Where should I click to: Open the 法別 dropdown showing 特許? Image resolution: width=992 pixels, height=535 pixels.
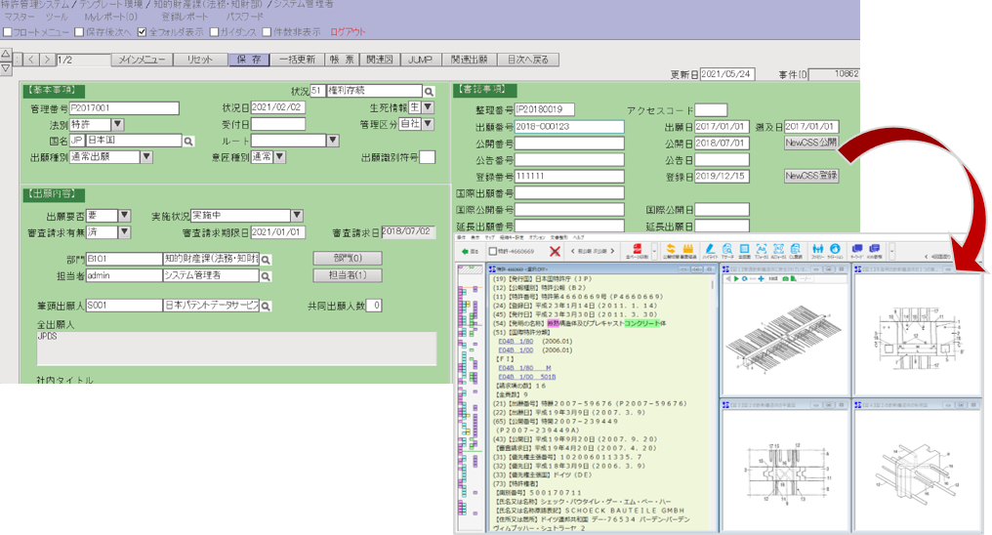(x=118, y=125)
